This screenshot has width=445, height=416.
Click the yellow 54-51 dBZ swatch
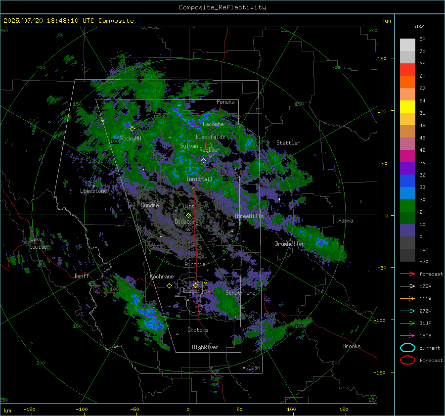click(407, 107)
